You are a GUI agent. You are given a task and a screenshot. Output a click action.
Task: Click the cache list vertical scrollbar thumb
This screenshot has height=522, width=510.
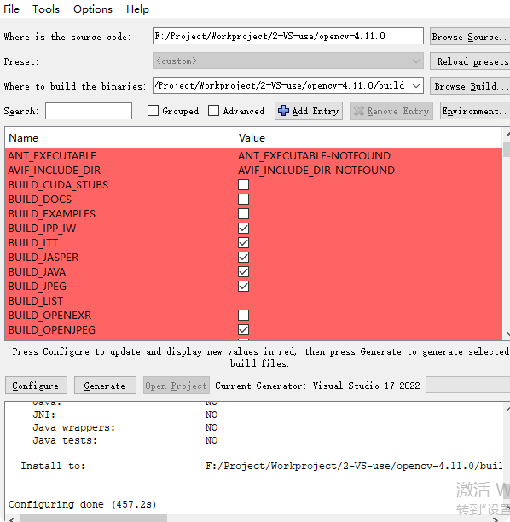tap(507, 148)
